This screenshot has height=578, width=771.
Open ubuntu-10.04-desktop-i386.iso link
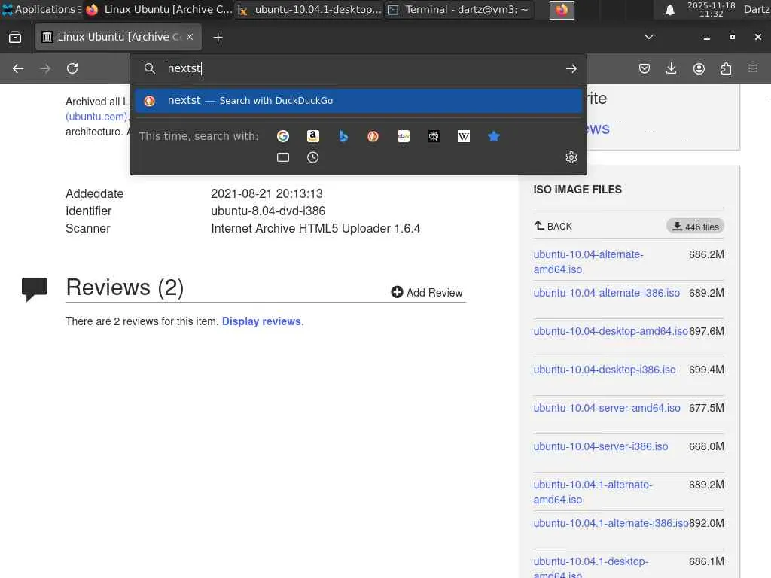605,370
